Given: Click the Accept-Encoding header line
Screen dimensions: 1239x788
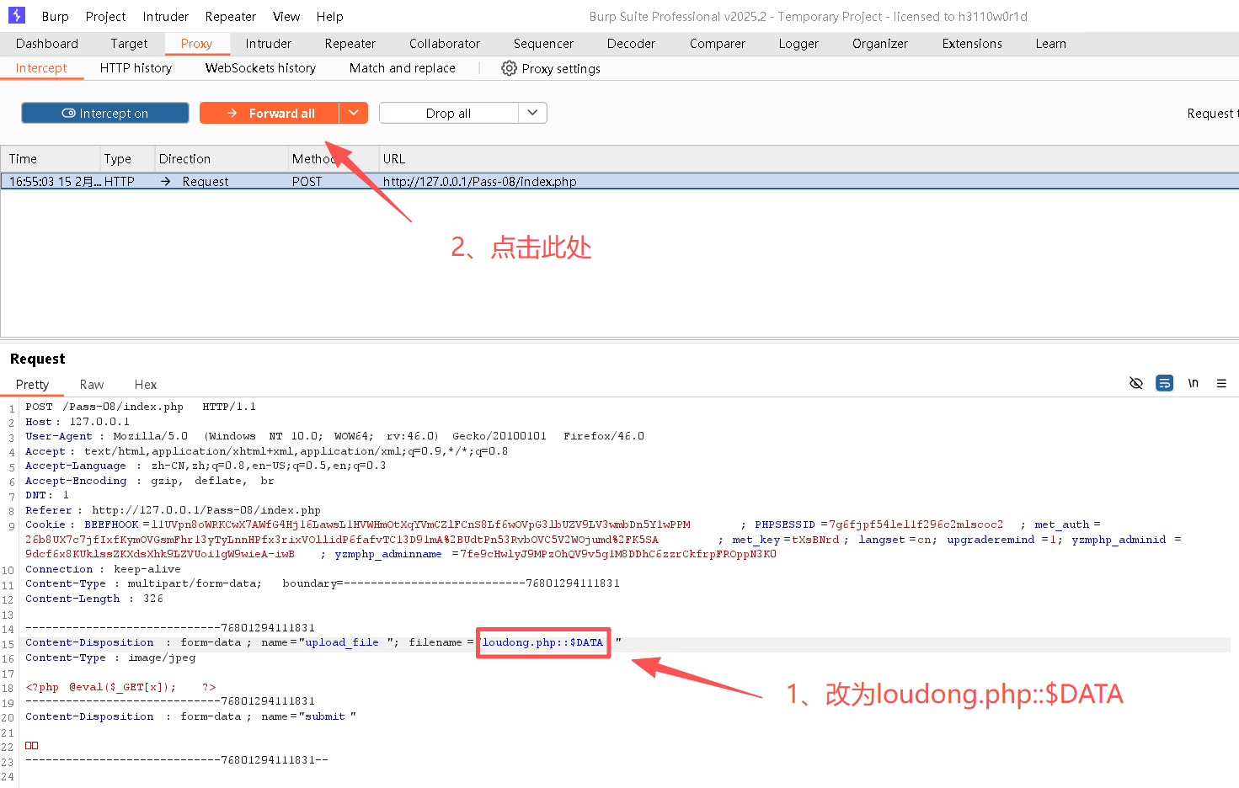Looking at the screenshot, I should point(150,481).
